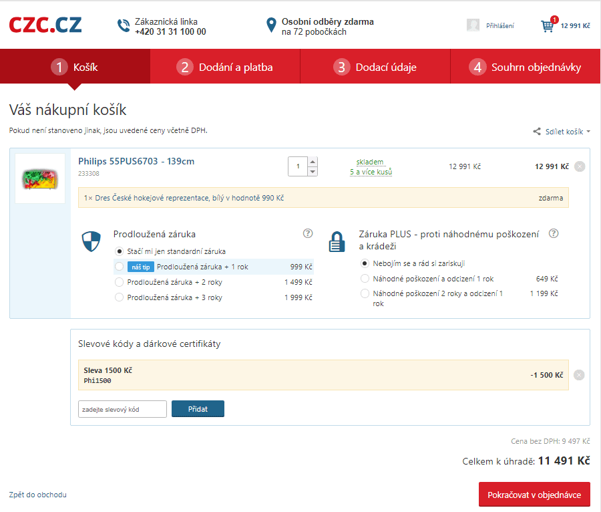Open Philips 55PUS6703 - 139cm product link

click(x=136, y=161)
